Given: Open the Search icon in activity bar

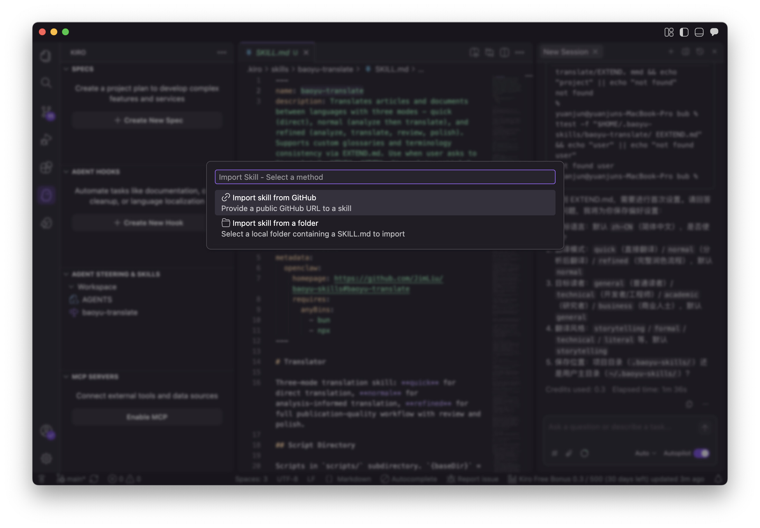Looking at the screenshot, I should pyautogui.click(x=46, y=83).
